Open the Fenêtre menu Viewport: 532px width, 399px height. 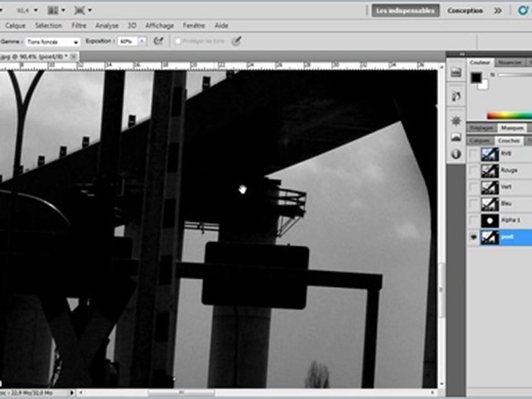194,25
